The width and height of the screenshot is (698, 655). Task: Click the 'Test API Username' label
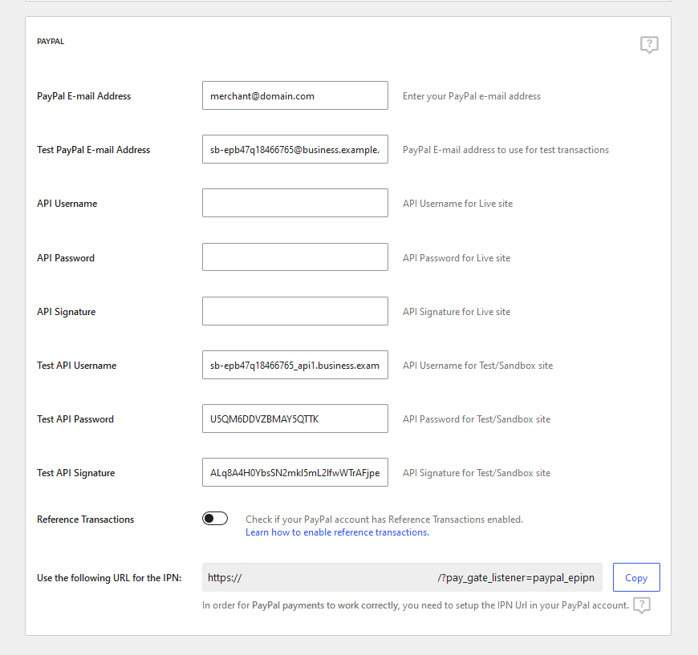point(76,366)
